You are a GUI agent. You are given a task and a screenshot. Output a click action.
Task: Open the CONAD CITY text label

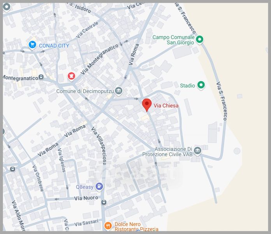(54, 46)
